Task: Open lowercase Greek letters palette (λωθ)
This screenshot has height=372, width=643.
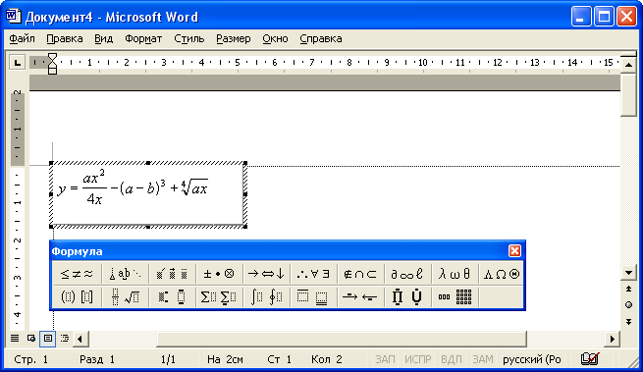Action: [455, 274]
